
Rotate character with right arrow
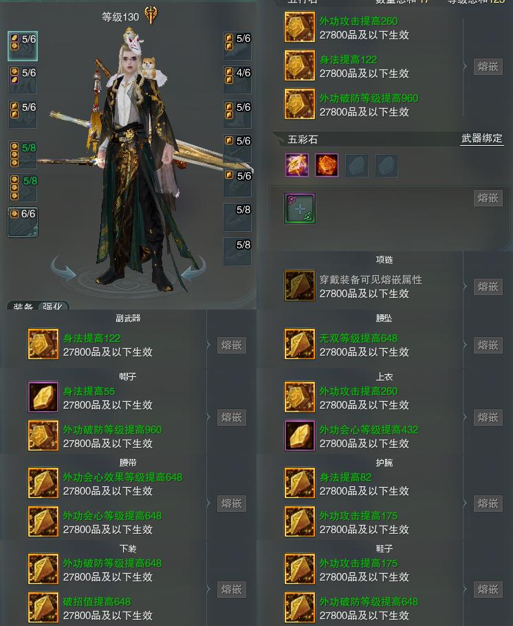[x=194, y=268]
